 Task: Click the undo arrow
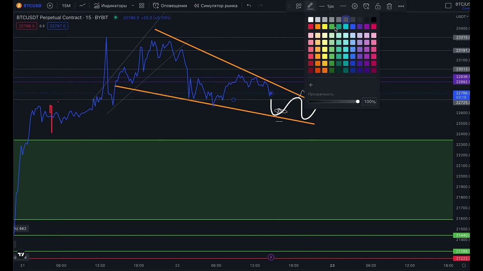tap(249, 6)
